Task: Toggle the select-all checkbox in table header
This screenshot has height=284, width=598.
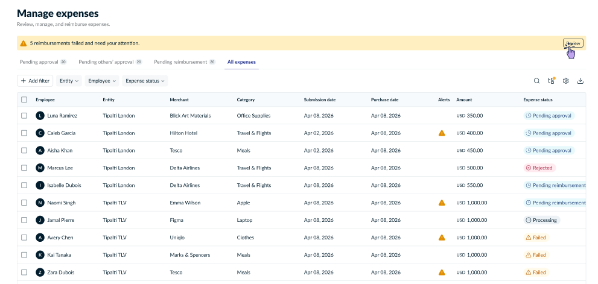Action: pyautogui.click(x=24, y=99)
